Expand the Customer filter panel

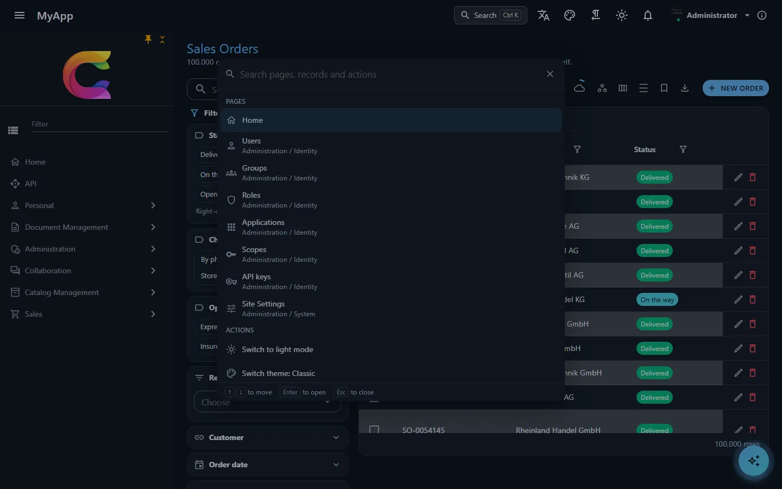click(x=268, y=437)
